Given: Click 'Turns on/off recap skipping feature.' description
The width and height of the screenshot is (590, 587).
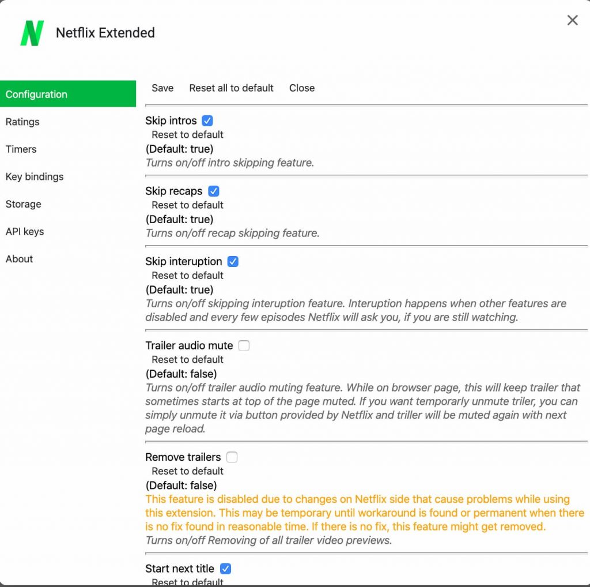Looking at the screenshot, I should [232, 233].
